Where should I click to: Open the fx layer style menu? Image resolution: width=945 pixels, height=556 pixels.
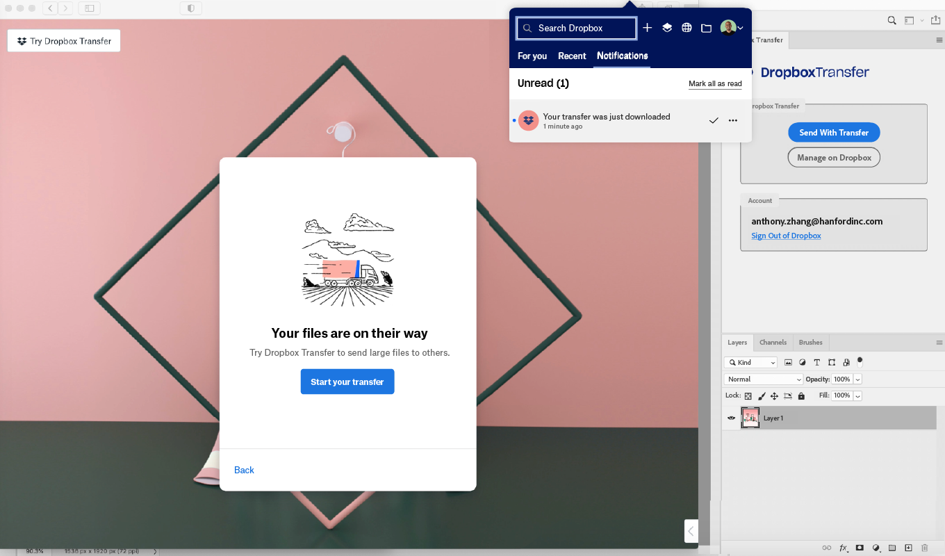point(844,548)
